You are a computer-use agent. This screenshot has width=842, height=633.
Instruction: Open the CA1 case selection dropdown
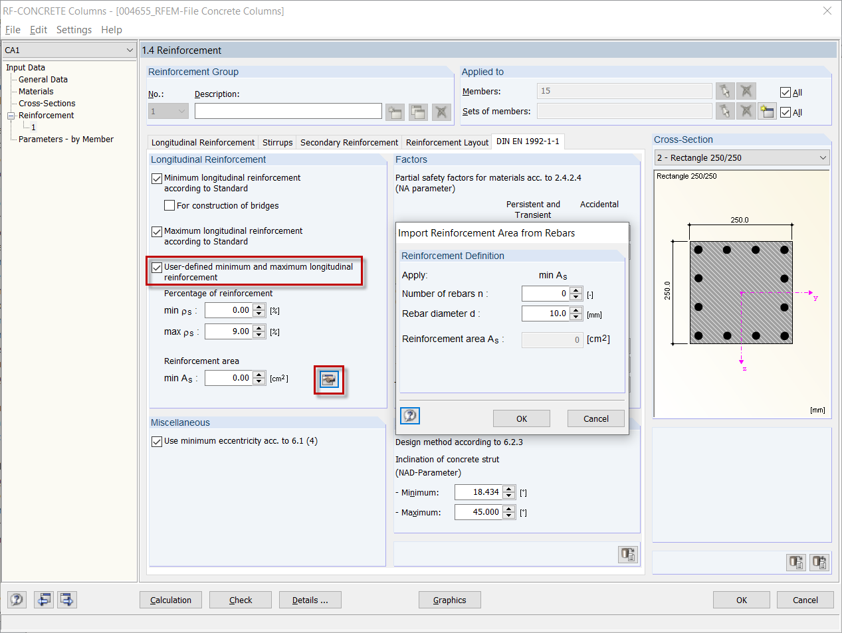pyautogui.click(x=130, y=50)
